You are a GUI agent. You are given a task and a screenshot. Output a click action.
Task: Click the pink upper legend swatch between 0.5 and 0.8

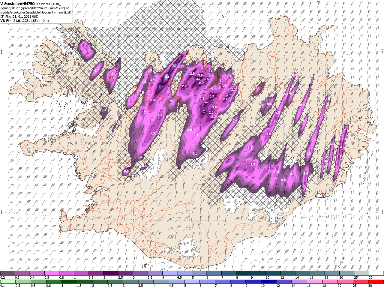point(52,273)
